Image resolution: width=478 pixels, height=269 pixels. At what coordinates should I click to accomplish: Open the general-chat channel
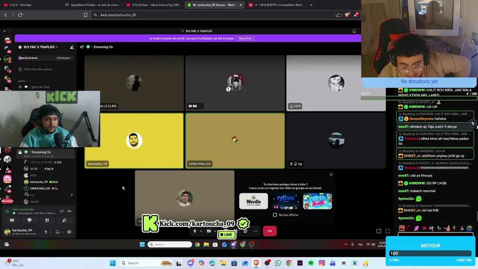coord(40,87)
